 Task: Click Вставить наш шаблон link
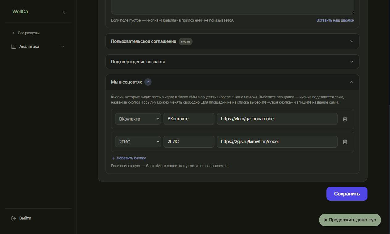[x=335, y=20]
